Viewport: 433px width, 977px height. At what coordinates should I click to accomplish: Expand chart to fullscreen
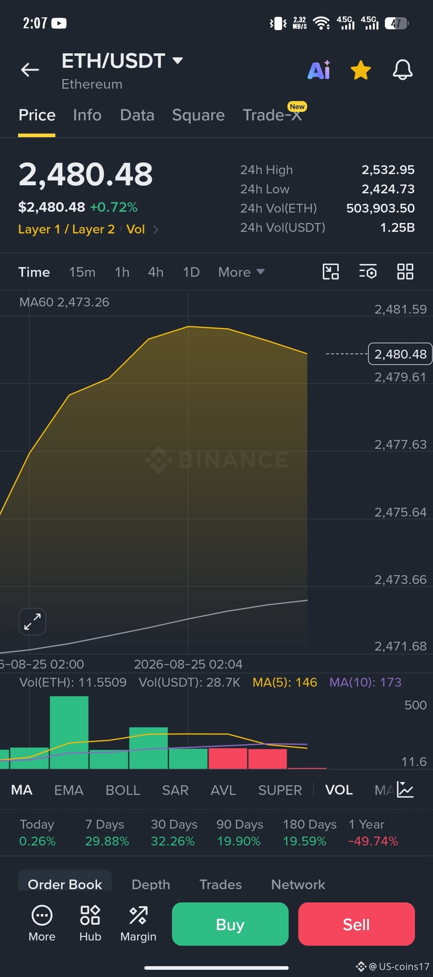[32, 622]
